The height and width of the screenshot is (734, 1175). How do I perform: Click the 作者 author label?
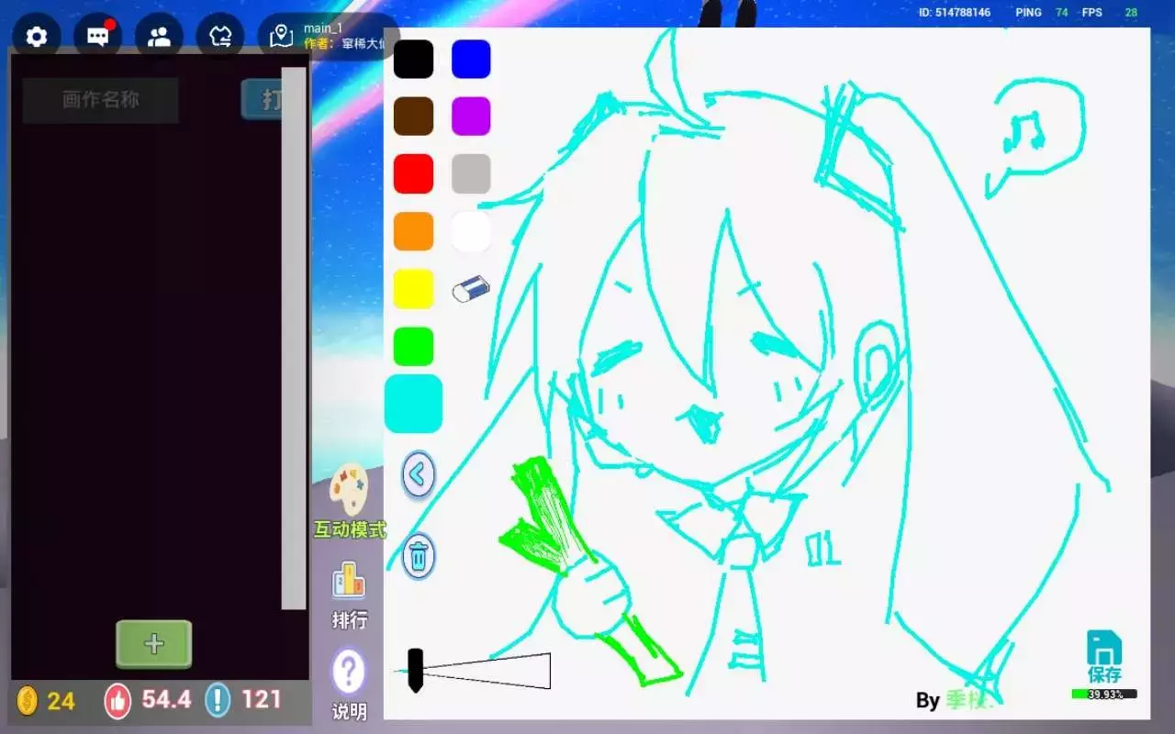coord(319,43)
